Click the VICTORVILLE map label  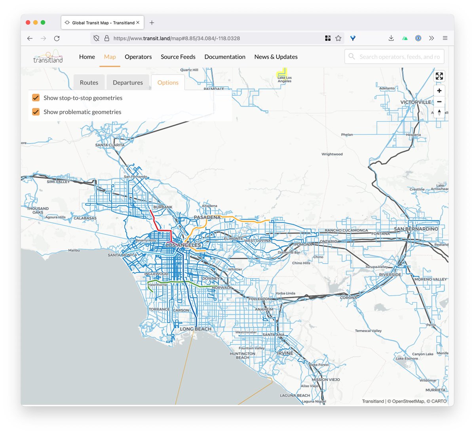[x=416, y=102]
